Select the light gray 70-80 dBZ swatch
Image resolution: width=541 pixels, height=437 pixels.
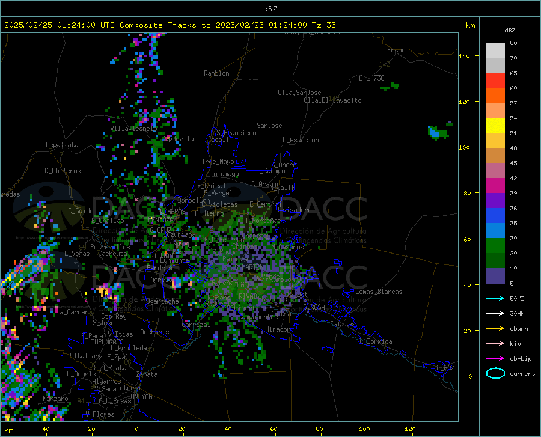(495, 50)
